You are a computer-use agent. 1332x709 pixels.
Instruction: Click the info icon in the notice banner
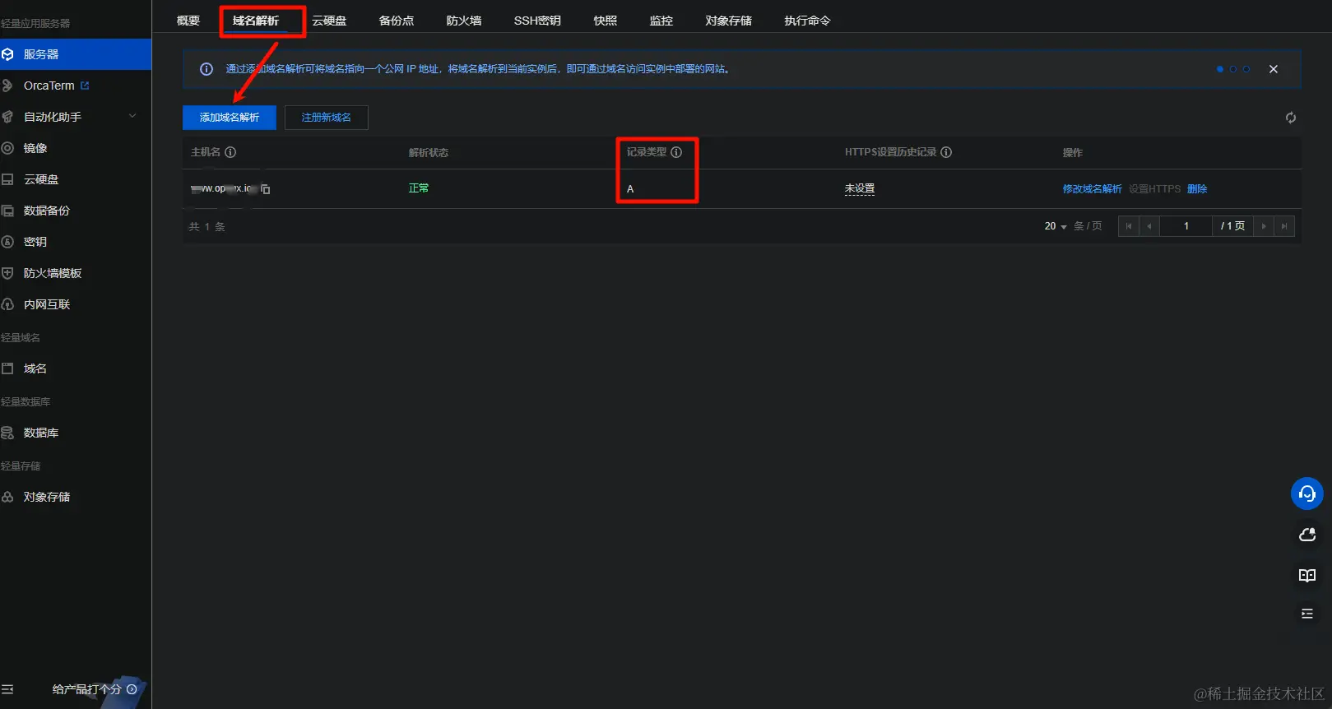(x=207, y=69)
